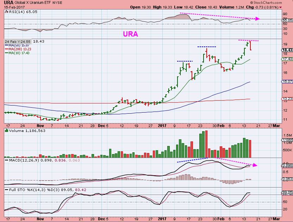The image size is (293, 222).
Task: Click the 500K volume axis label
Action: tap(288, 150)
